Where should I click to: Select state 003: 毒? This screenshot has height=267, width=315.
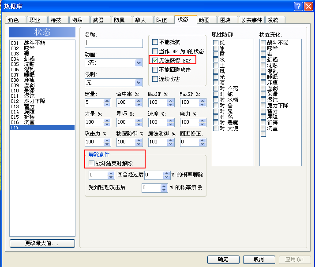point(42,54)
